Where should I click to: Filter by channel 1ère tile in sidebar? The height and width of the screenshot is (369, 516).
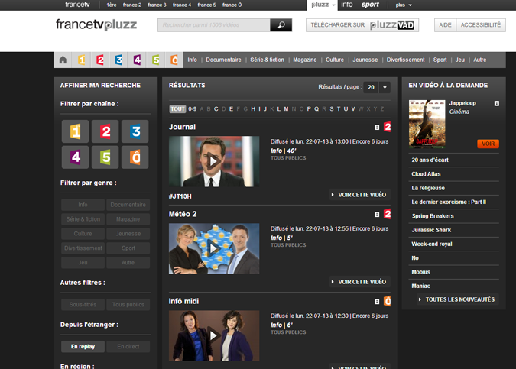click(76, 131)
